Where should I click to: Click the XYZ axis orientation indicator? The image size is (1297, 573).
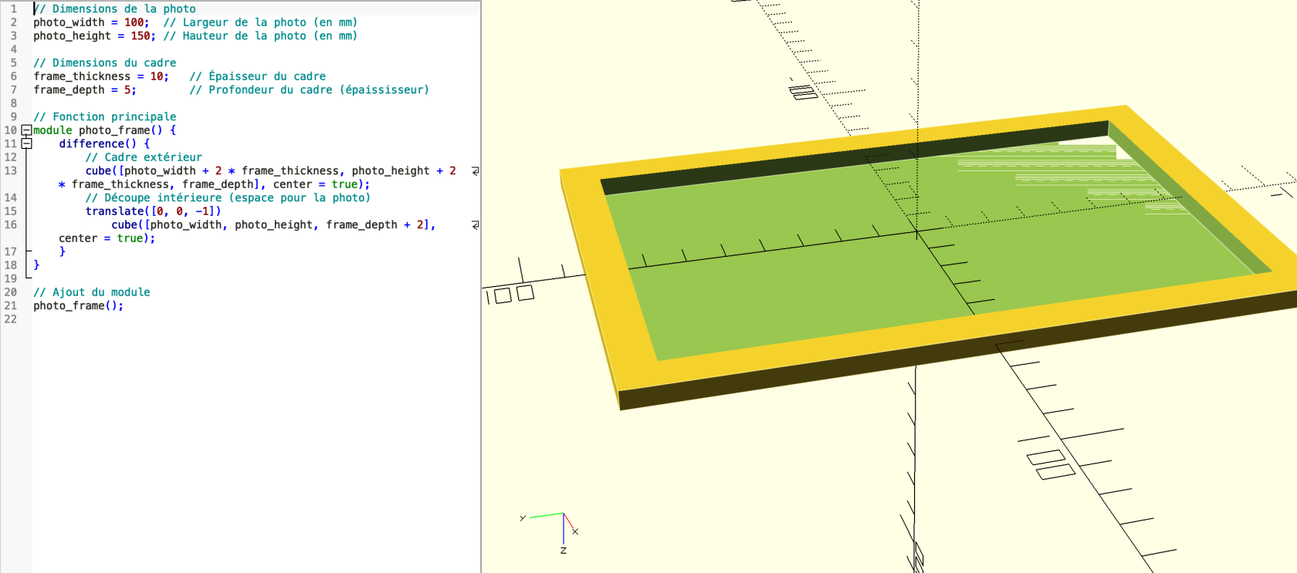click(550, 531)
